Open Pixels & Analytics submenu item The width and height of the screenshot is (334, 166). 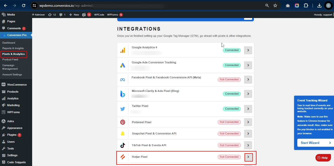(x=14, y=54)
